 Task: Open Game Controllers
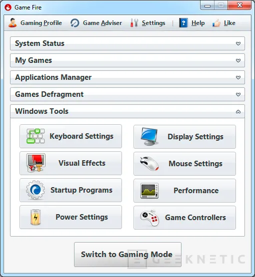coord(184,218)
